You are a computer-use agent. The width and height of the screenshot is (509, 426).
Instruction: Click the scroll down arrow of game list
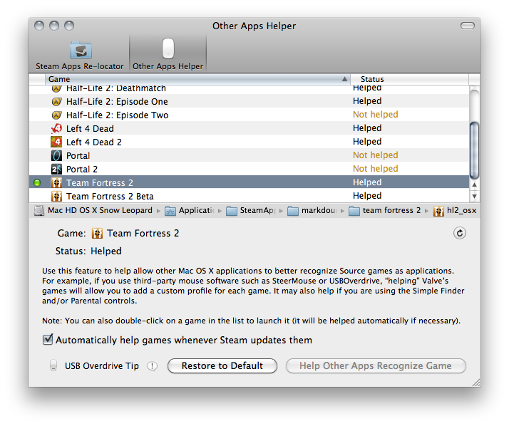tap(474, 197)
